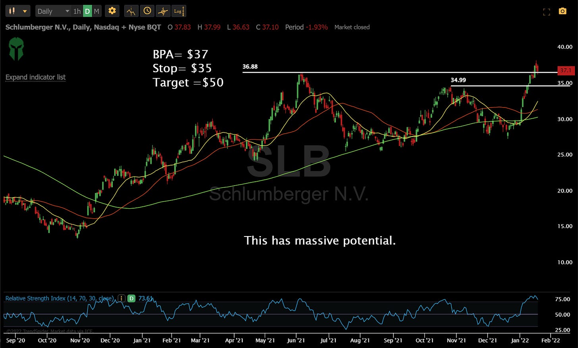Click the Nov '20 date axis label
Image resolution: width=578 pixels, height=348 pixels.
click(80, 340)
